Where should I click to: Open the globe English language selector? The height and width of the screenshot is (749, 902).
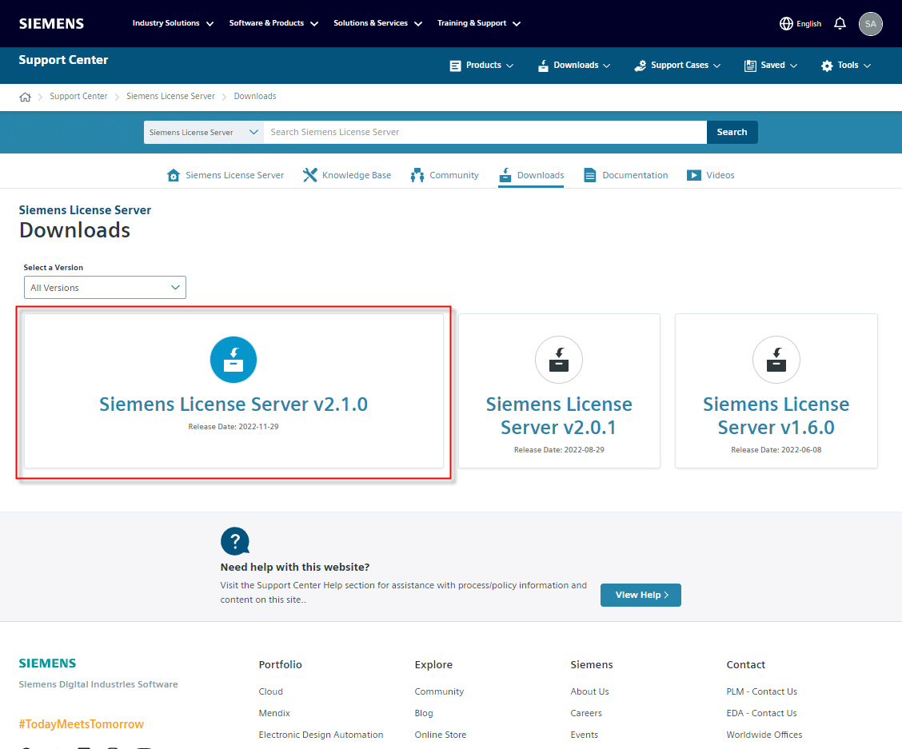786,23
